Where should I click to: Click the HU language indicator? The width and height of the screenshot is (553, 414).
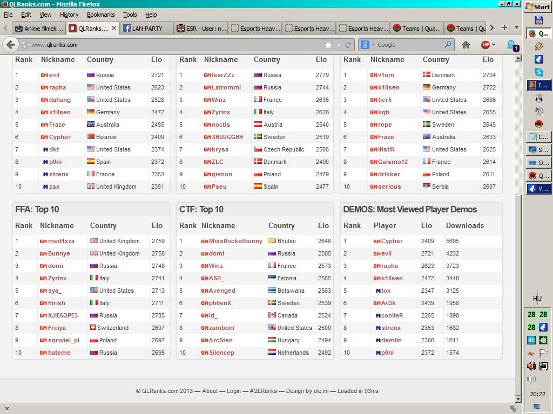[537, 299]
